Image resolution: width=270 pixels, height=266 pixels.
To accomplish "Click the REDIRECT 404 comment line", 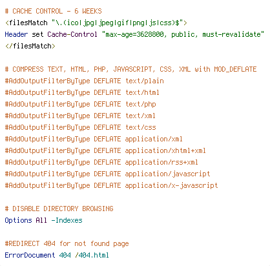I will [67, 243].
